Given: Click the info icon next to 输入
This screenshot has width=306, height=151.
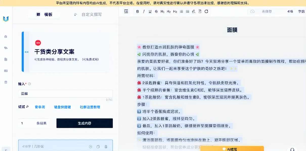Looking at the screenshot, I should point(30,84).
